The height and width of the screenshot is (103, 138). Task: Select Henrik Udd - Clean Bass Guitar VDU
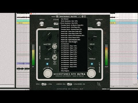[x=73, y=33]
